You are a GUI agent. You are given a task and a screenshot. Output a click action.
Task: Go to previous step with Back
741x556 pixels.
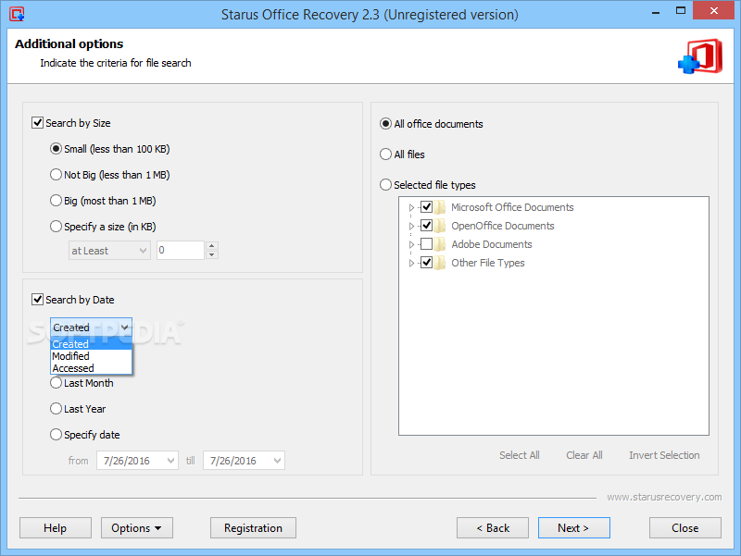(x=493, y=527)
